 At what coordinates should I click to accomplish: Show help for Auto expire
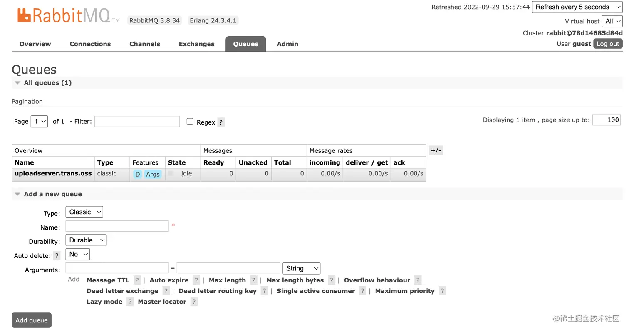196,280
